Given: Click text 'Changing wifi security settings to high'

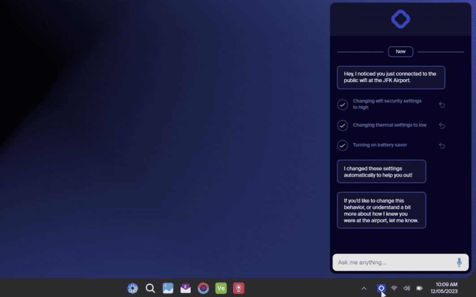Looking at the screenshot, I should pyautogui.click(x=387, y=104).
